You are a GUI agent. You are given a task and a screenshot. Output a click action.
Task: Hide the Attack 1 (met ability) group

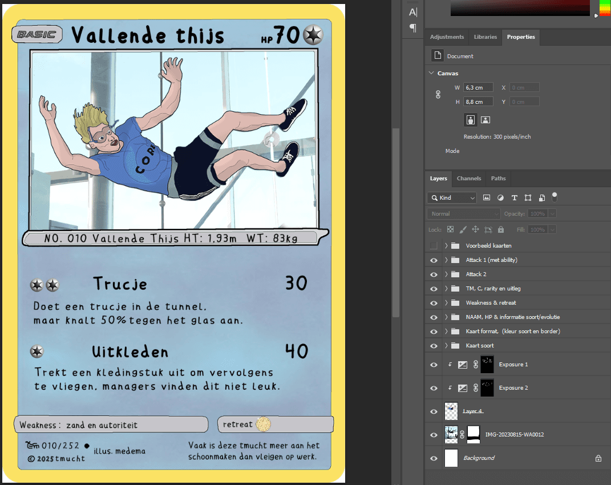[x=434, y=260]
